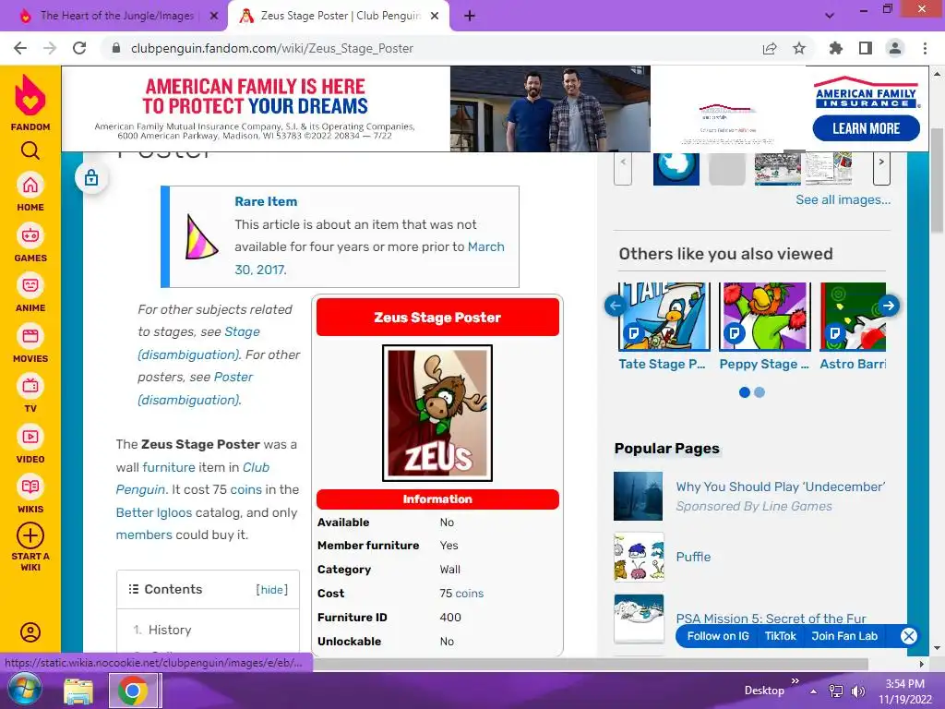This screenshot has width=945, height=709.
Task: Click the members link
Action: tap(144, 535)
